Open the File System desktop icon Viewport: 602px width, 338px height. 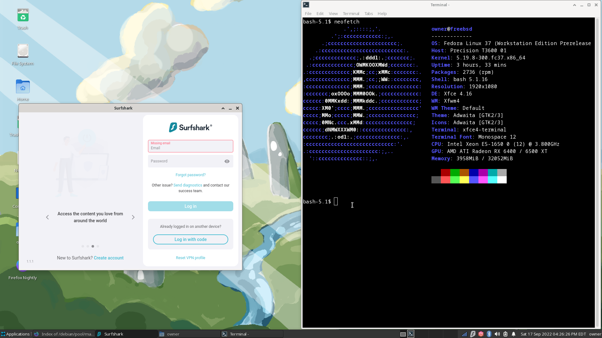(x=23, y=51)
